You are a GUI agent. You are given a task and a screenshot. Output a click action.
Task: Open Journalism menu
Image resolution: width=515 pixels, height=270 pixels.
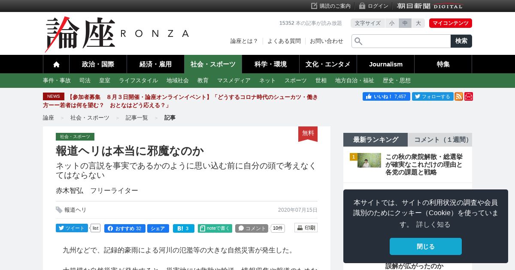point(386,64)
